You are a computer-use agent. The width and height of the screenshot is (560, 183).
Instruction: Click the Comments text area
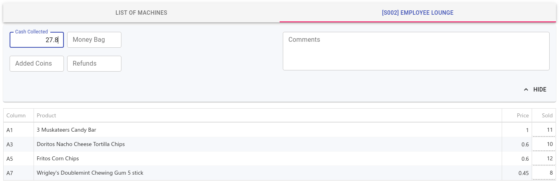(x=416, y=51)
